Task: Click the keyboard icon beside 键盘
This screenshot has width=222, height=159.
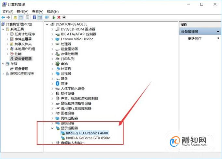Action: click(x=57, y=79)
